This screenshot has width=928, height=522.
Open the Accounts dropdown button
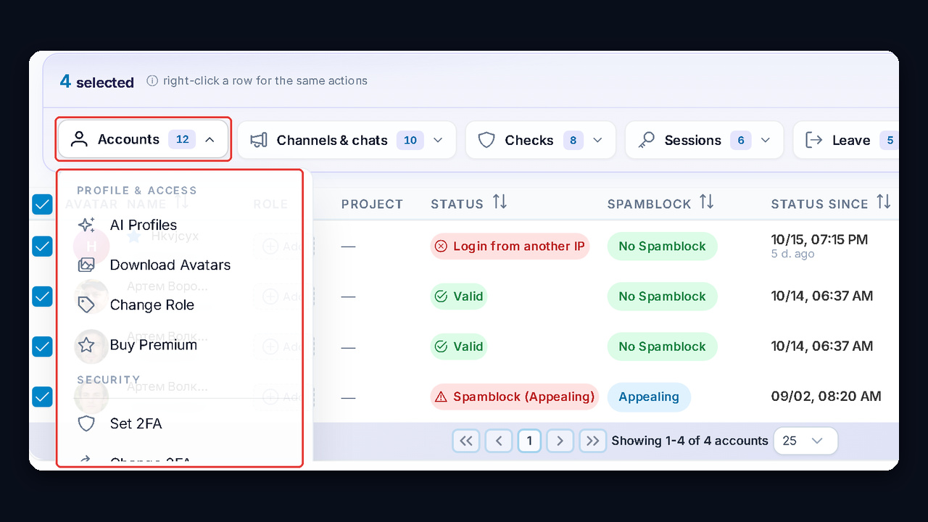144,139
